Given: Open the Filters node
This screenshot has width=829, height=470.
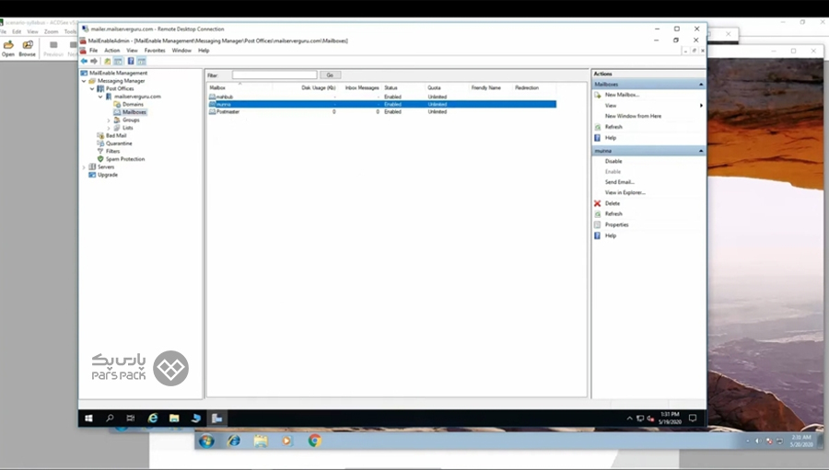Looking at the screenshot, I should click(112, 151).
